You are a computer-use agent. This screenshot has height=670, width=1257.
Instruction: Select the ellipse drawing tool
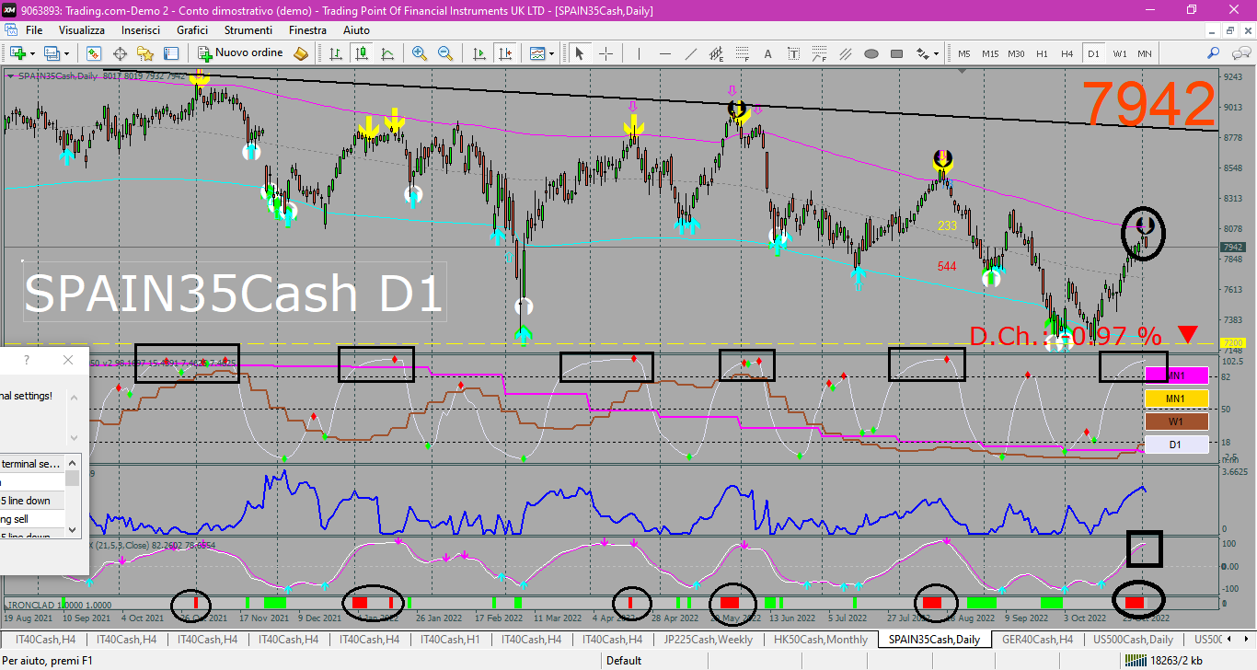pyautogui.click(x=871, y=53)
